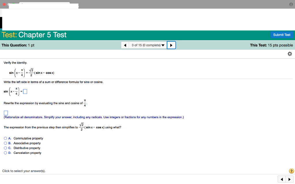Viewport: 295px width, 184px height.
Task: Select answer choice A, Commutative property
Action: [5, 138]
